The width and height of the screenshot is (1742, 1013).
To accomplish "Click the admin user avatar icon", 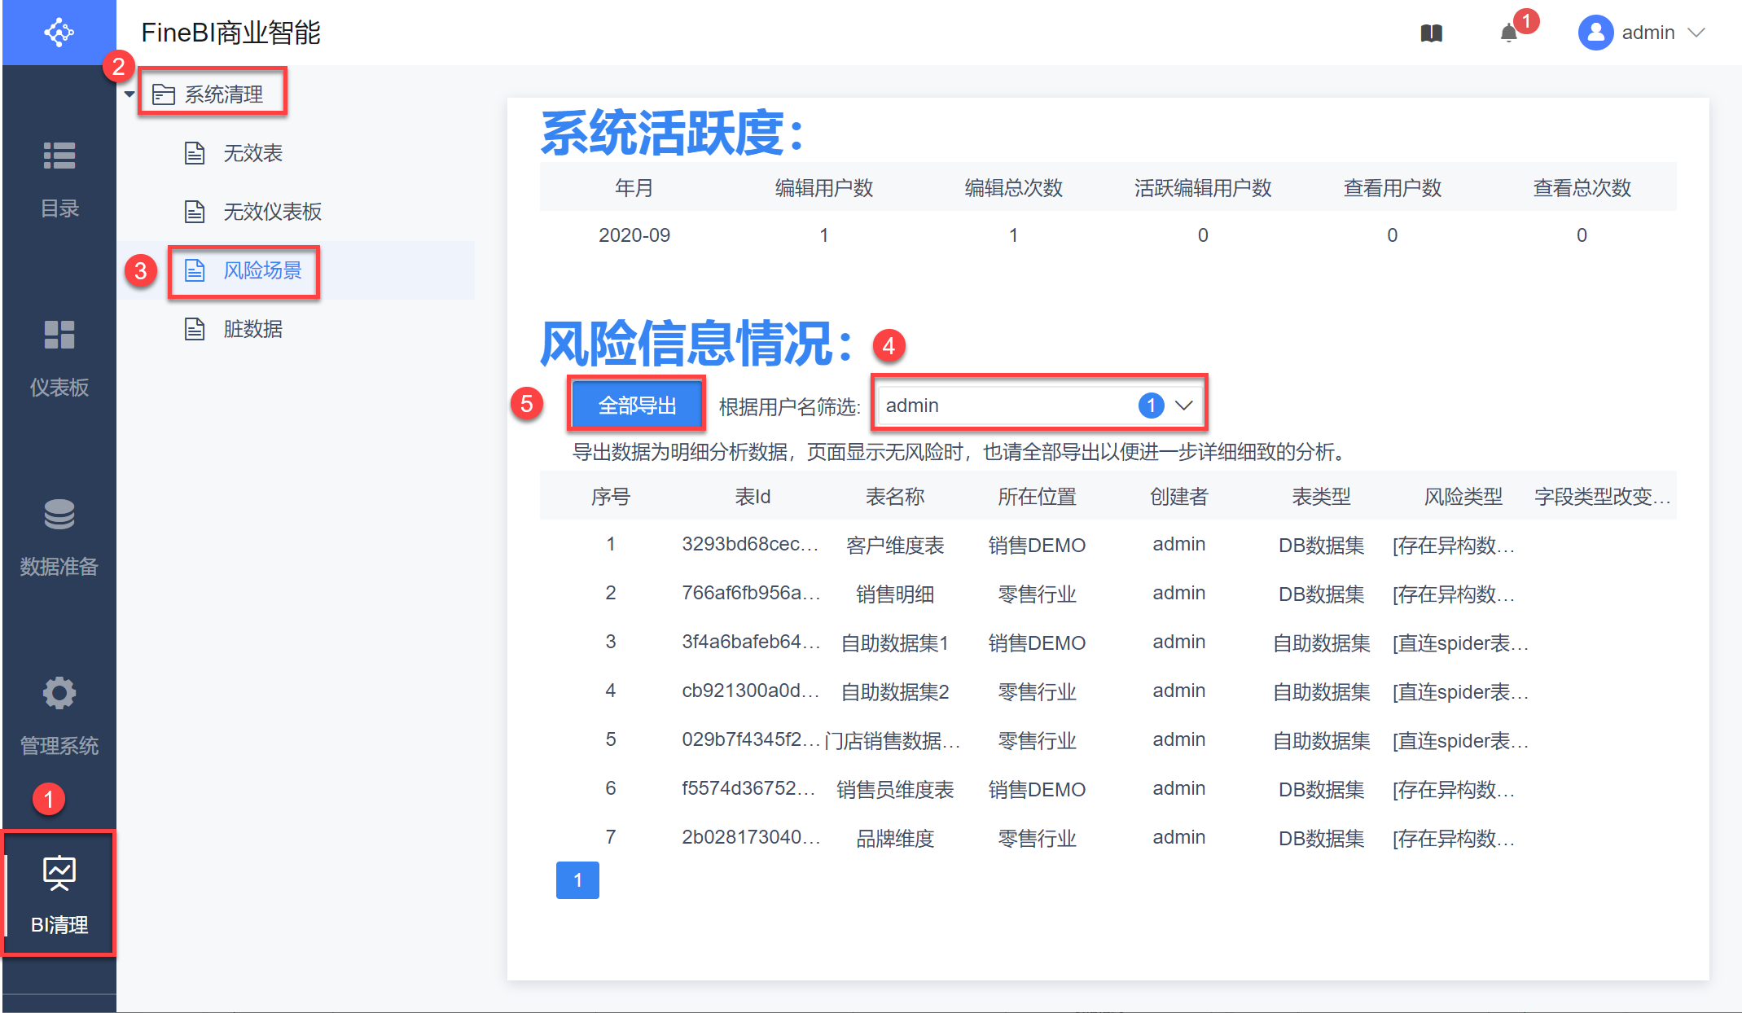I will pos(1595,33).
